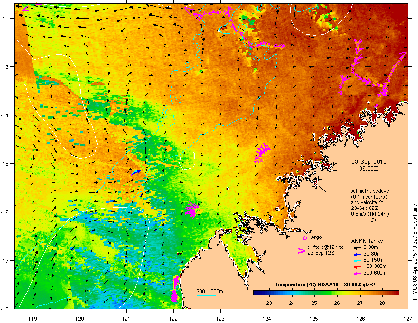
Task: Click the longitude axis label 119
Action: point(33,318)
